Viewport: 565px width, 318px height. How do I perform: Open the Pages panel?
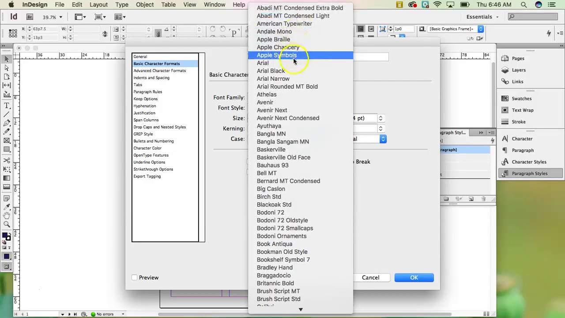(518, 58)
